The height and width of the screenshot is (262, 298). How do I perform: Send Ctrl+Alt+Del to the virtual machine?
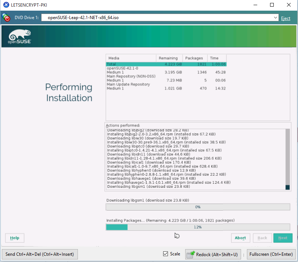[x=40, y=254]
